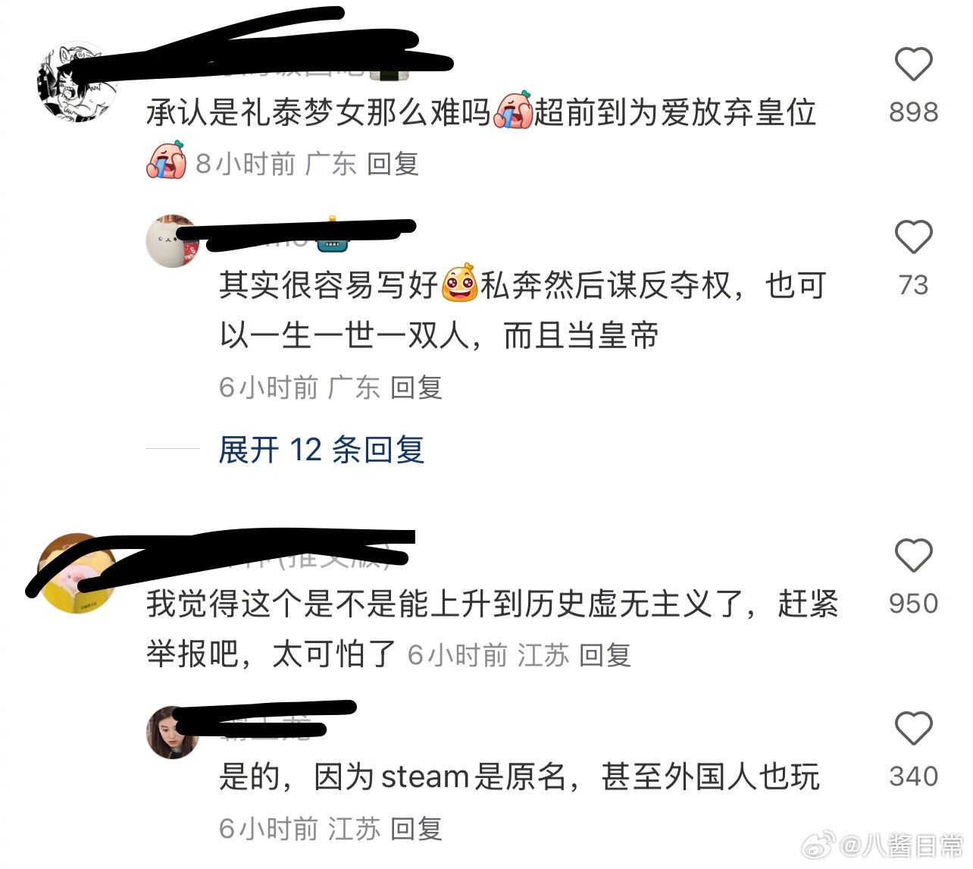Reply to the 私奔然后谋反夺权 comment
The image size is (973, 869).
click(416, 387)
